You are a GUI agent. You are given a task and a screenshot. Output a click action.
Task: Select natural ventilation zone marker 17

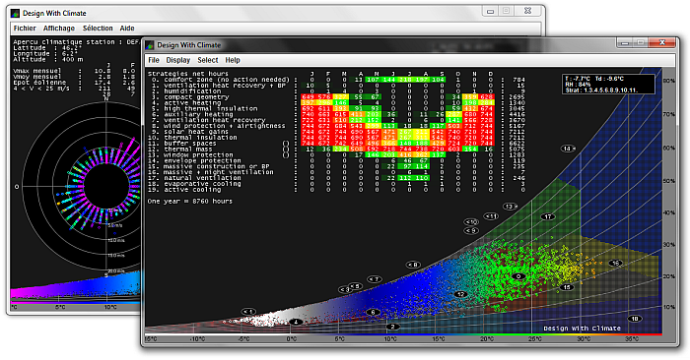(548, 216)
